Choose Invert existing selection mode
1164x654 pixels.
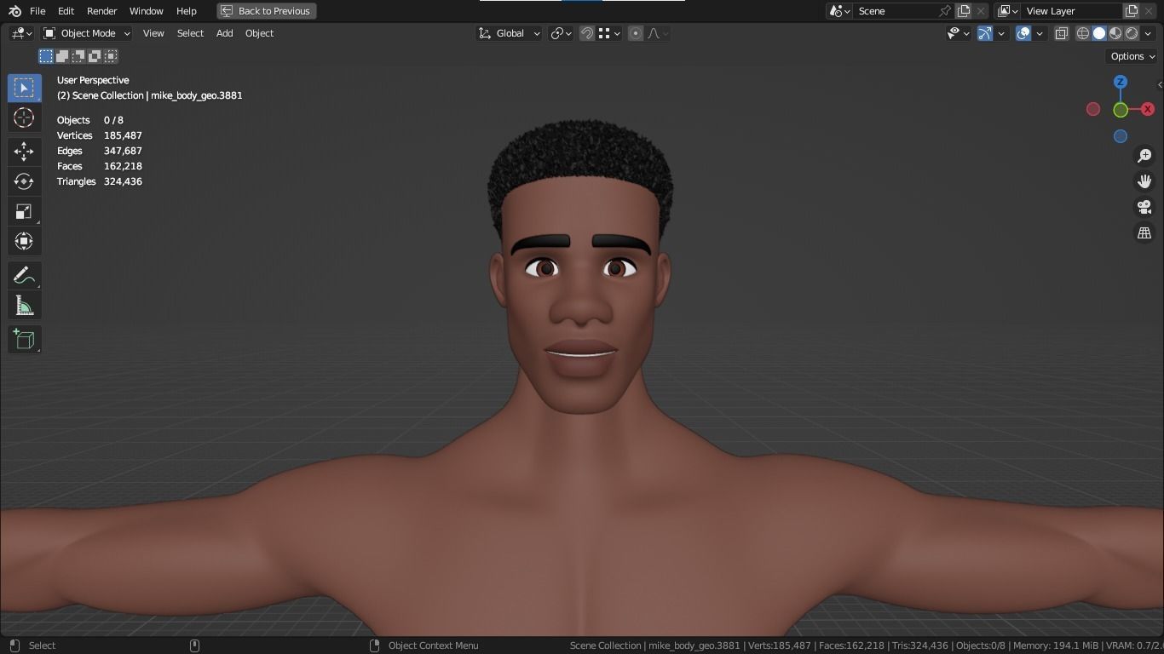click(x=95, y=56)
